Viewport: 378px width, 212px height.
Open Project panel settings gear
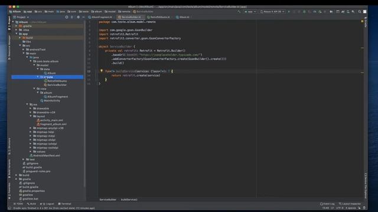pyautogui.click(x=78, y=17)
